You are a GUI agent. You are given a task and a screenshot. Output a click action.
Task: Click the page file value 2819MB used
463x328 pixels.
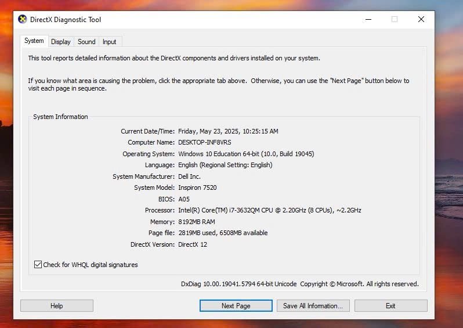[223, 233]
